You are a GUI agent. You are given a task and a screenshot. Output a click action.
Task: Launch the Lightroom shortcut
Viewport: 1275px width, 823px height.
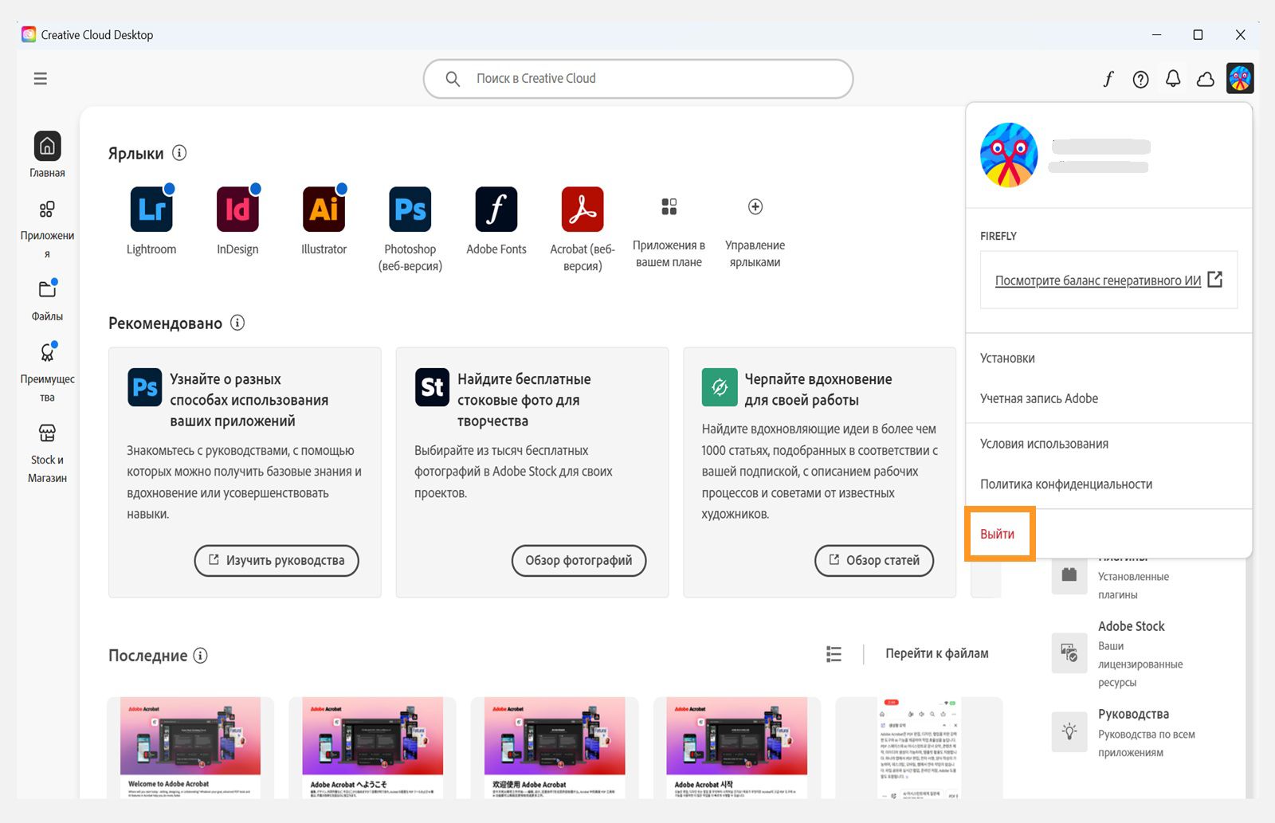pos(151,209)
